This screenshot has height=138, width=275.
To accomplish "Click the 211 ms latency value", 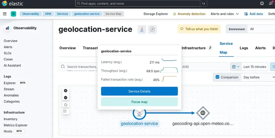I will coord(155,62).
